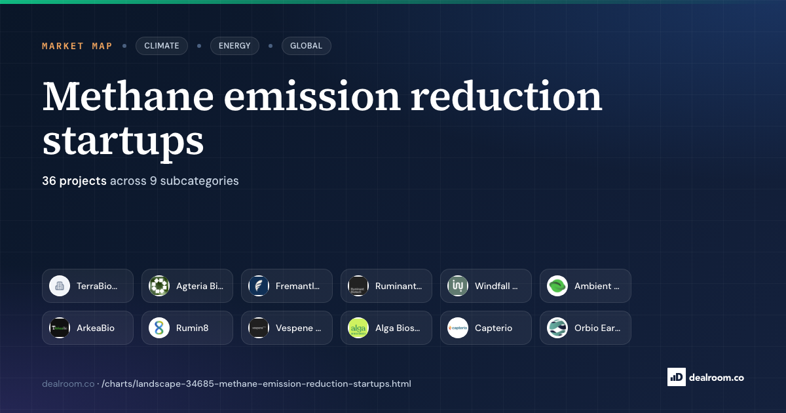The height and width of the screenshot is (413, 786).
Task: Click the Rumin8 colorful logo
Action: click(159, 328)
